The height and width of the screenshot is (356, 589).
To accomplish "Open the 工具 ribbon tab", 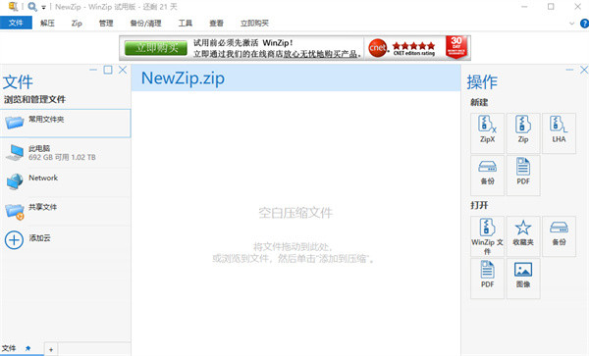I will pos(186,24).
